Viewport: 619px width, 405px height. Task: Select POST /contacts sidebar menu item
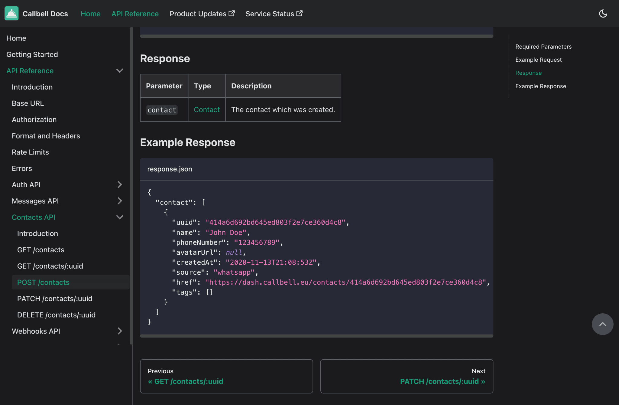point(43,282)
